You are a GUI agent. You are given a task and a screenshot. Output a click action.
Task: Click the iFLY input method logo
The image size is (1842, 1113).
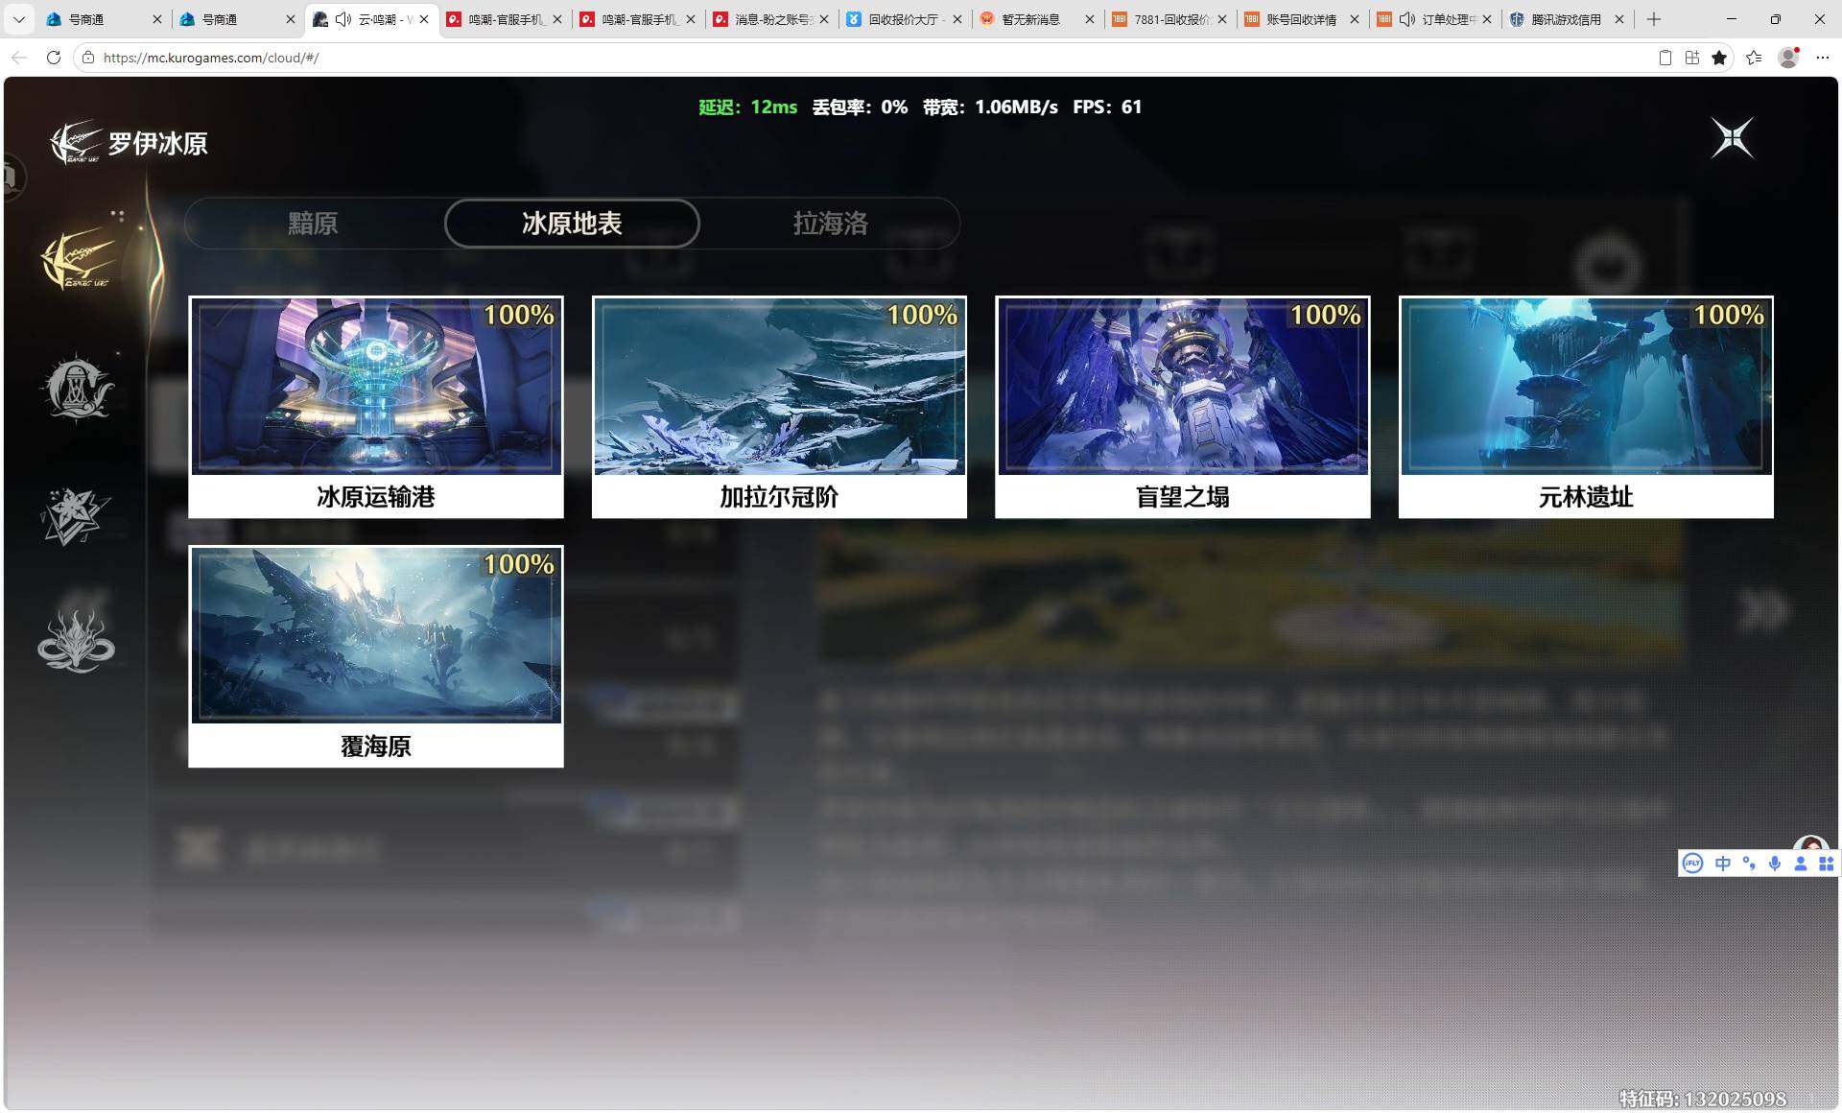point(1693,864)
